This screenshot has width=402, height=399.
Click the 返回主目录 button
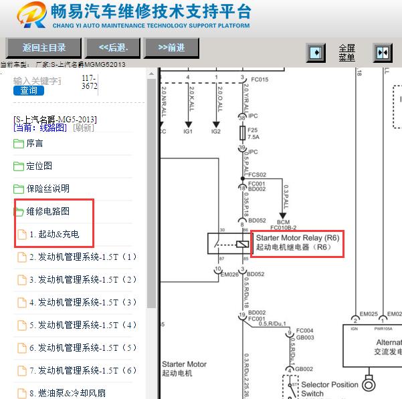coord(43,48)
